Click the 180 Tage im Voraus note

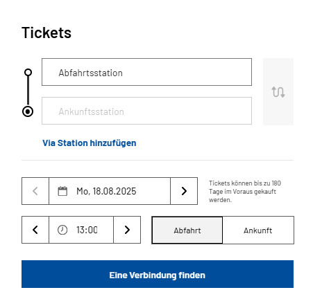pos(245,192)
